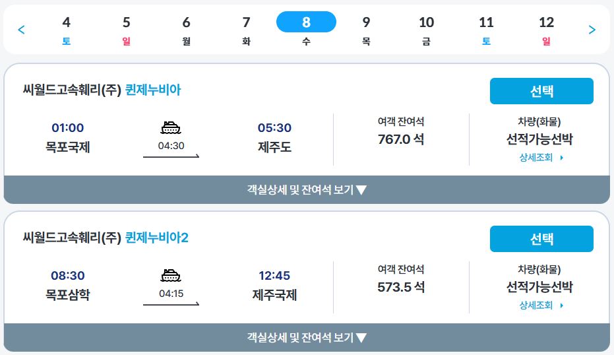
Task: Click the ferry icon for 퀸제누비아2
Action: tap(171, 276)
